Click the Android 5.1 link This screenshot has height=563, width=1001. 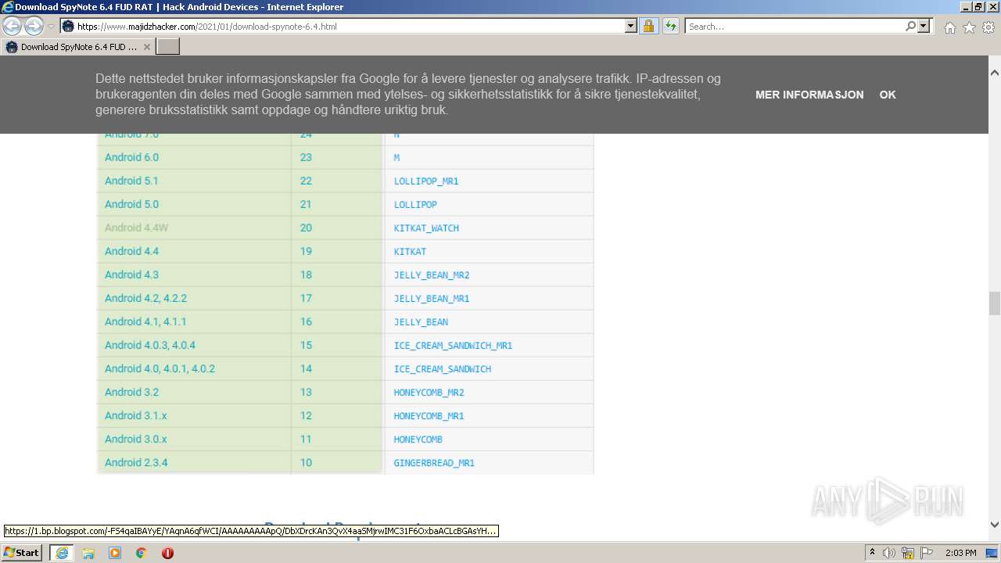pyautogui.click(x=131, y=181)
